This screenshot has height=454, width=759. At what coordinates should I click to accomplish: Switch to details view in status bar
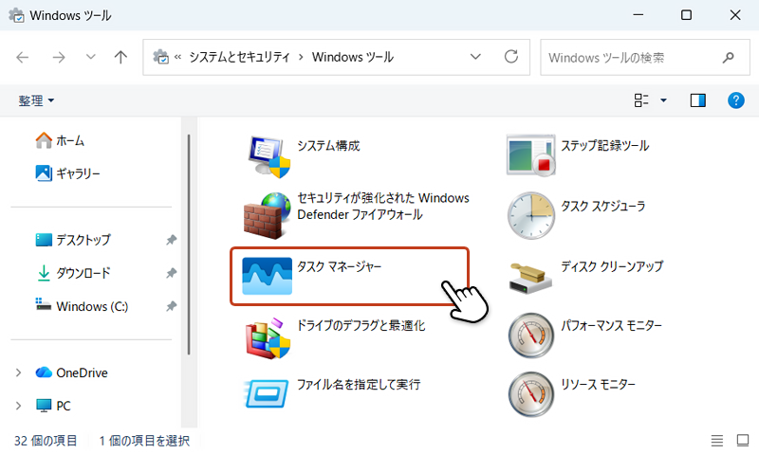coord(717,441)
